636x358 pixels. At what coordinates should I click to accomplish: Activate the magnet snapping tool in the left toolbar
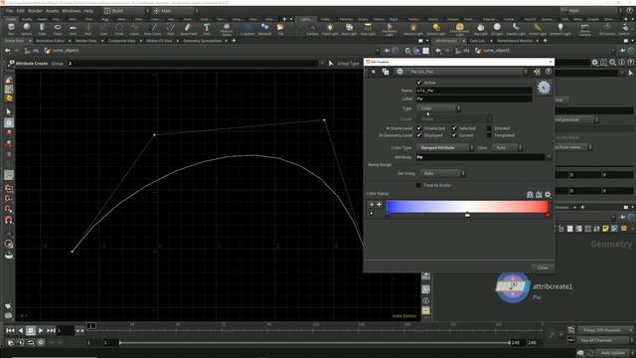tap(9, 220)
